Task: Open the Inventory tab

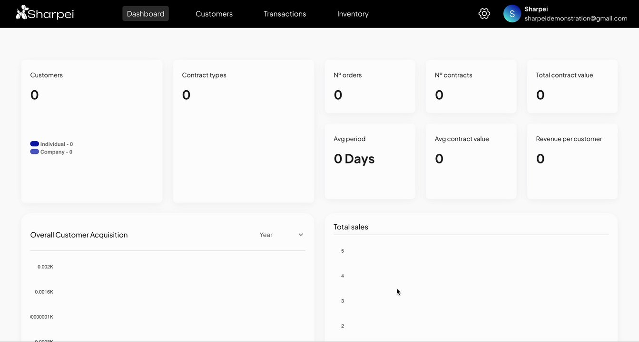Action: [x=353, y=14]
